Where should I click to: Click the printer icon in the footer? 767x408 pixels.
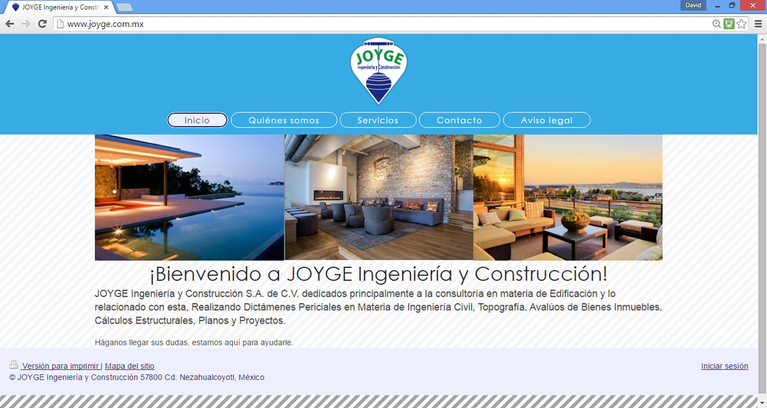click(x=13, y=365)
